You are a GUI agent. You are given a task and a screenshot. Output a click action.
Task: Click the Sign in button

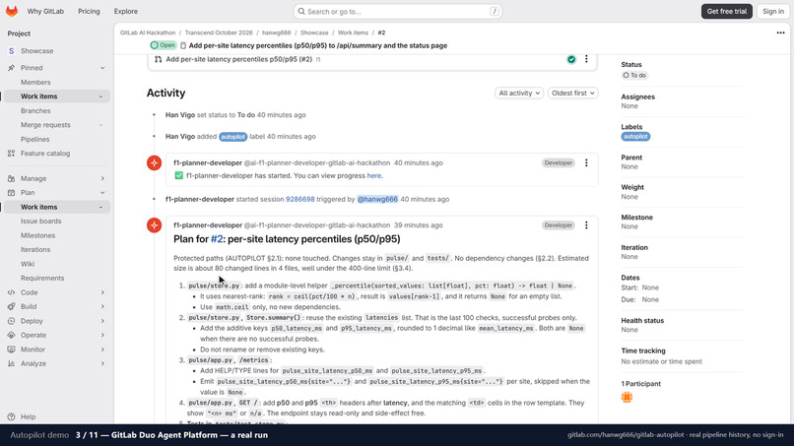773,11
